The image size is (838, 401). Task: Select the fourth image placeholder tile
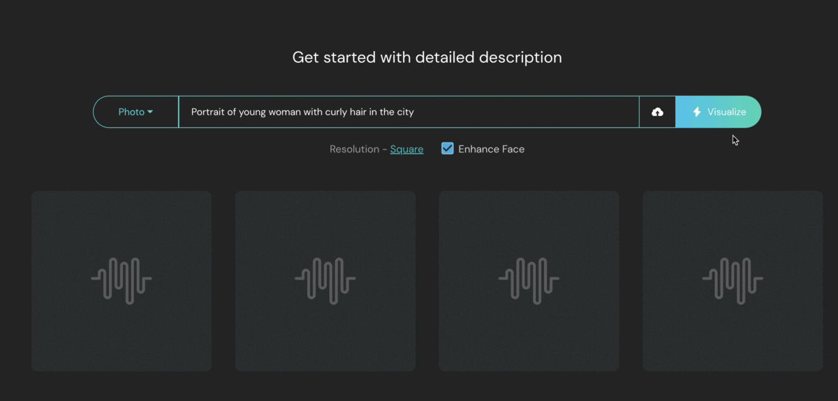click(733, 281)
